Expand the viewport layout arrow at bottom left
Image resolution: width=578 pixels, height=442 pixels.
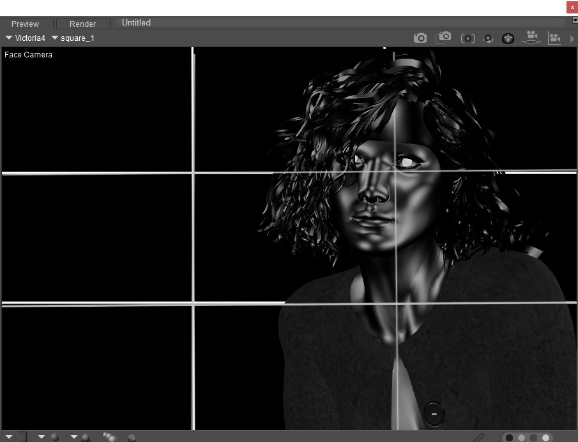pyautogui.click(x=9, y=437)
